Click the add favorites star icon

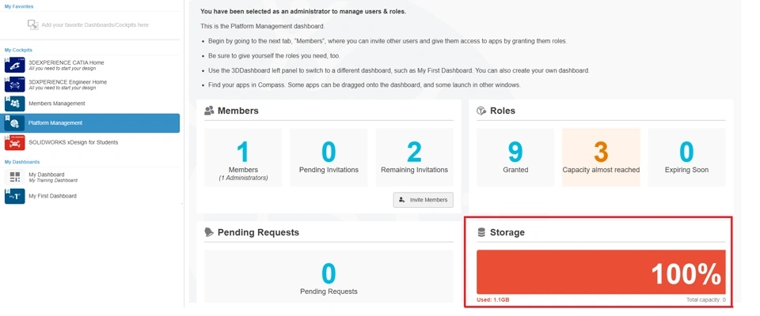[32, 25]
